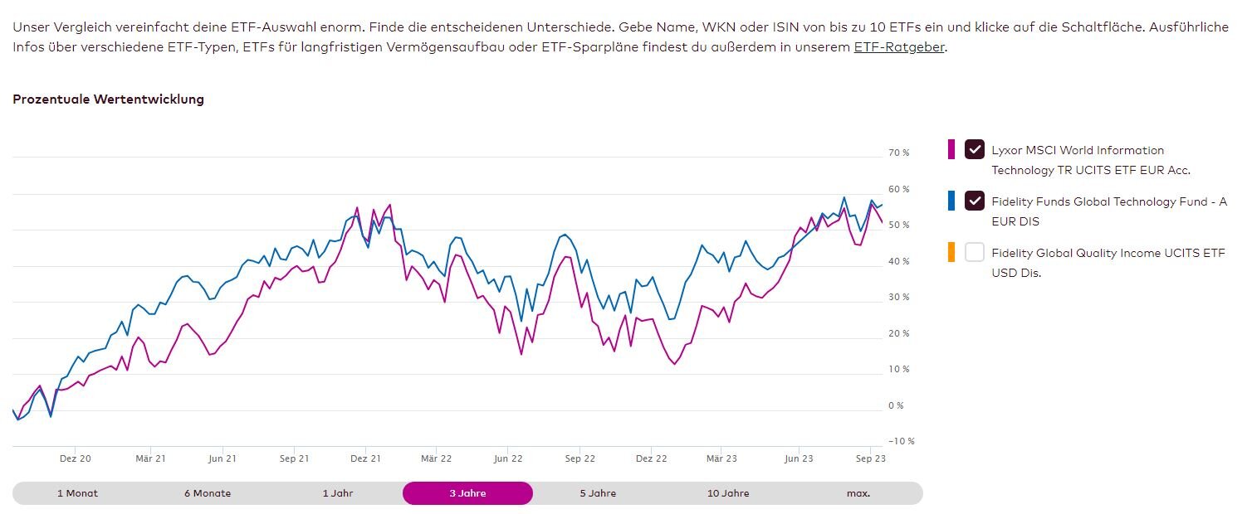Select the 1 Monat time range
This screenshot has height=514, width=1247.
[77, 493]
